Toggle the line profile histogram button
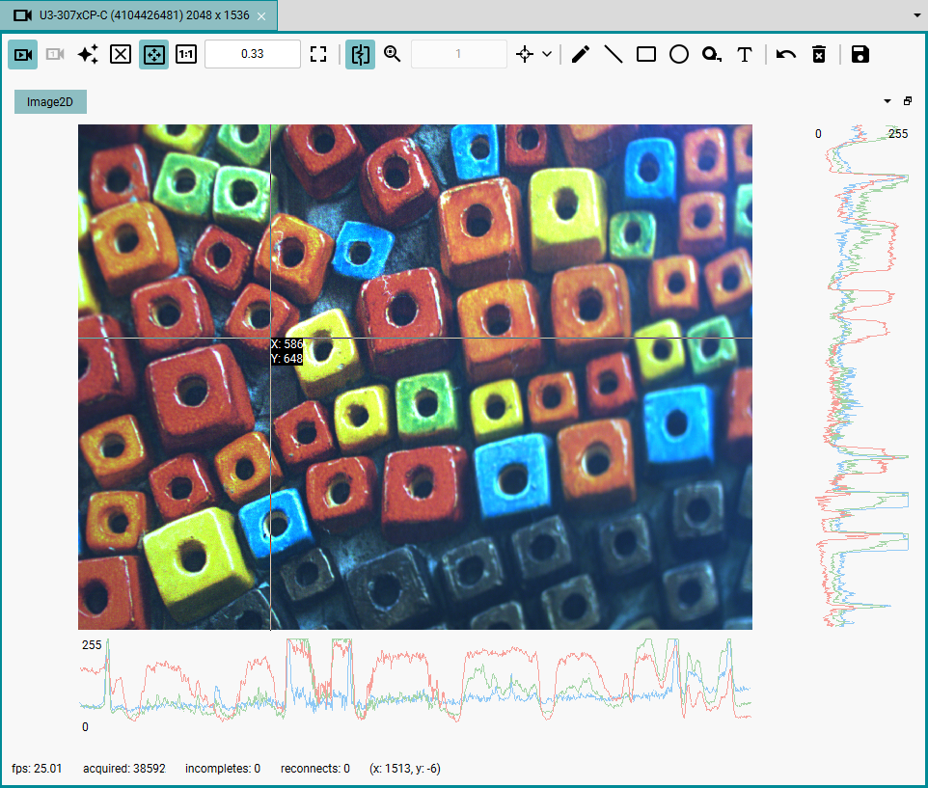The height and width of the screenshot is (788, 928). [361, 54]
